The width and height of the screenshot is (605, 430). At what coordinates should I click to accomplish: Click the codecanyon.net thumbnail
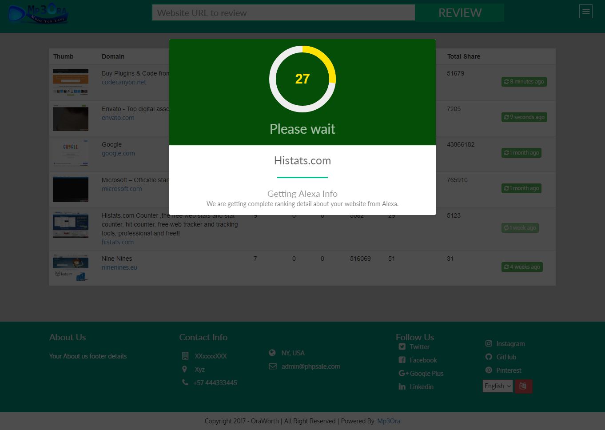(71, 82)
